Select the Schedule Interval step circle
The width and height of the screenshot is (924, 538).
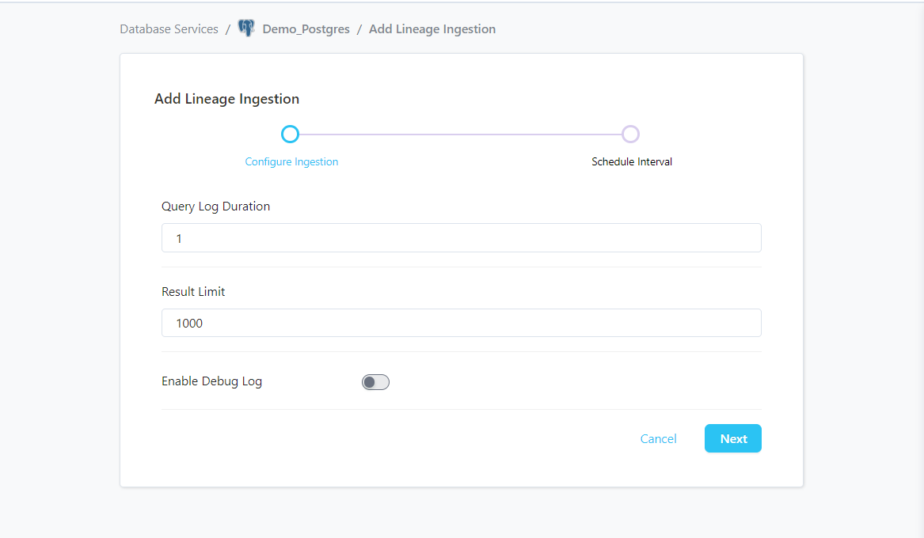coord(630,134)
